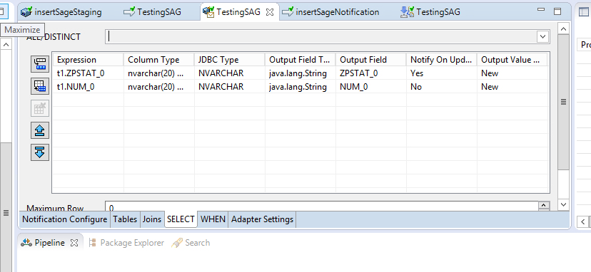
Task: Move selected row down with arrow icon
Action: point(40,152)
